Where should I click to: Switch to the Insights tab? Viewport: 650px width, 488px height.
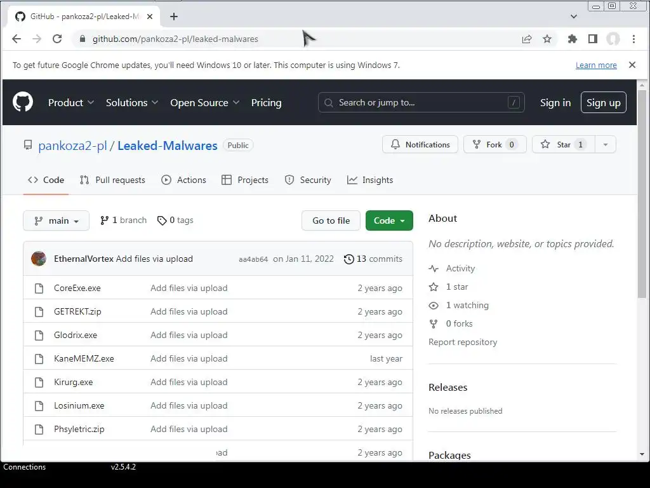[x=370, y=180]
